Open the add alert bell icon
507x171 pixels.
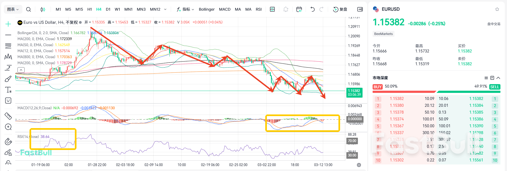pos(286,9)
